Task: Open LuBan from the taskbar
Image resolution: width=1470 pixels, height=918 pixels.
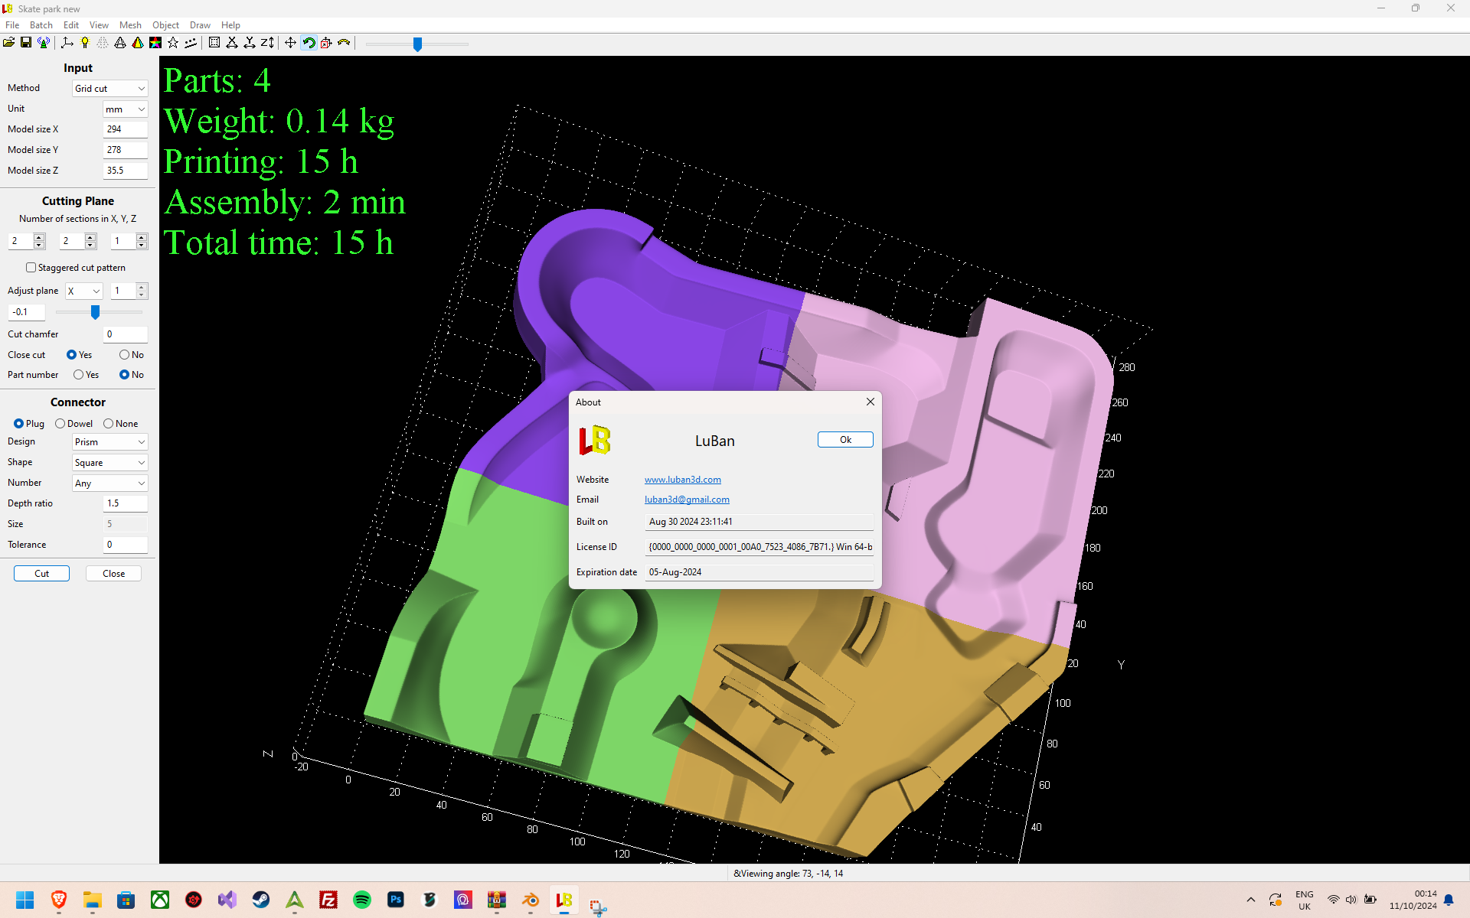Action: pyautogui.click(x=564, y=900)
